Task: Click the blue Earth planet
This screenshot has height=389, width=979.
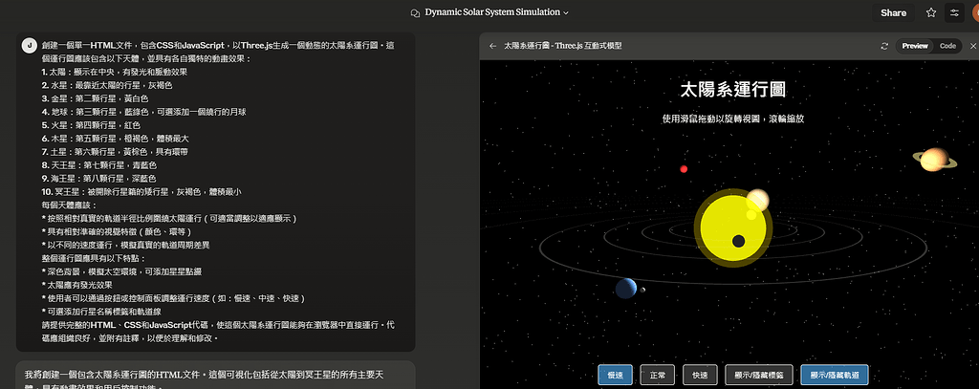Action: [x=626, y=289]
